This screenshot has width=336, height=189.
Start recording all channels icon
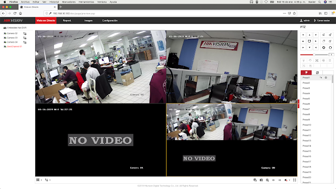(x=255, y=180)
